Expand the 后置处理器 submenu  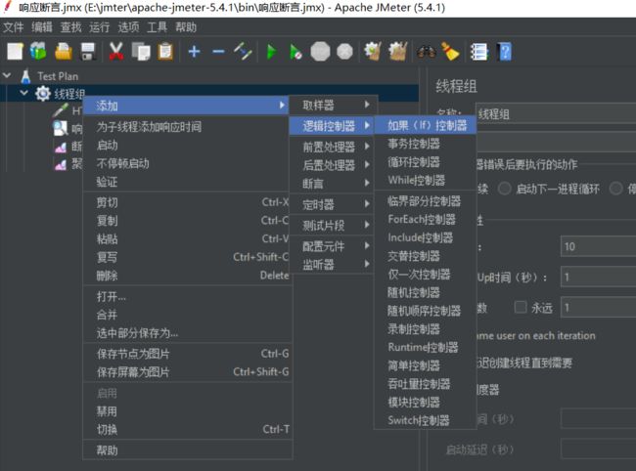click(x=333, y=165)
